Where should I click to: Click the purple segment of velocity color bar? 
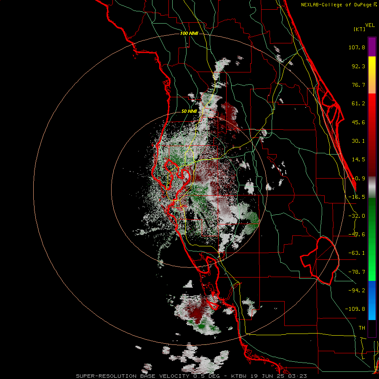coord(372,47)
